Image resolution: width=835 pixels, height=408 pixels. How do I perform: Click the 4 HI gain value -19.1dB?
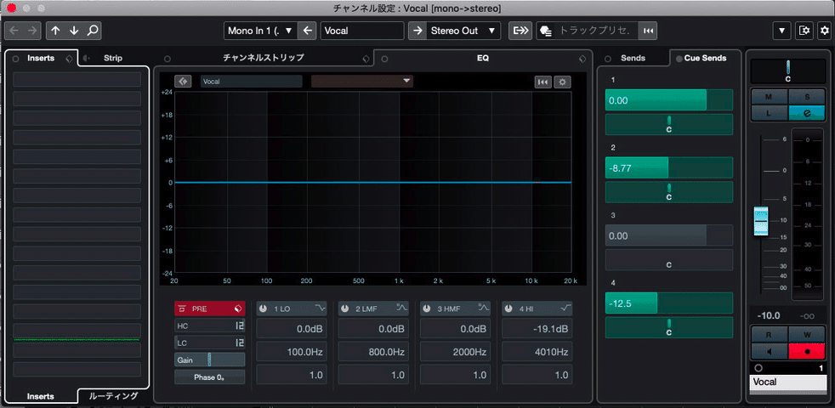pos(537,329)
